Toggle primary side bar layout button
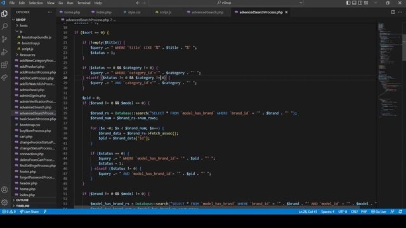406x228 pixels. tap(348, 3)
